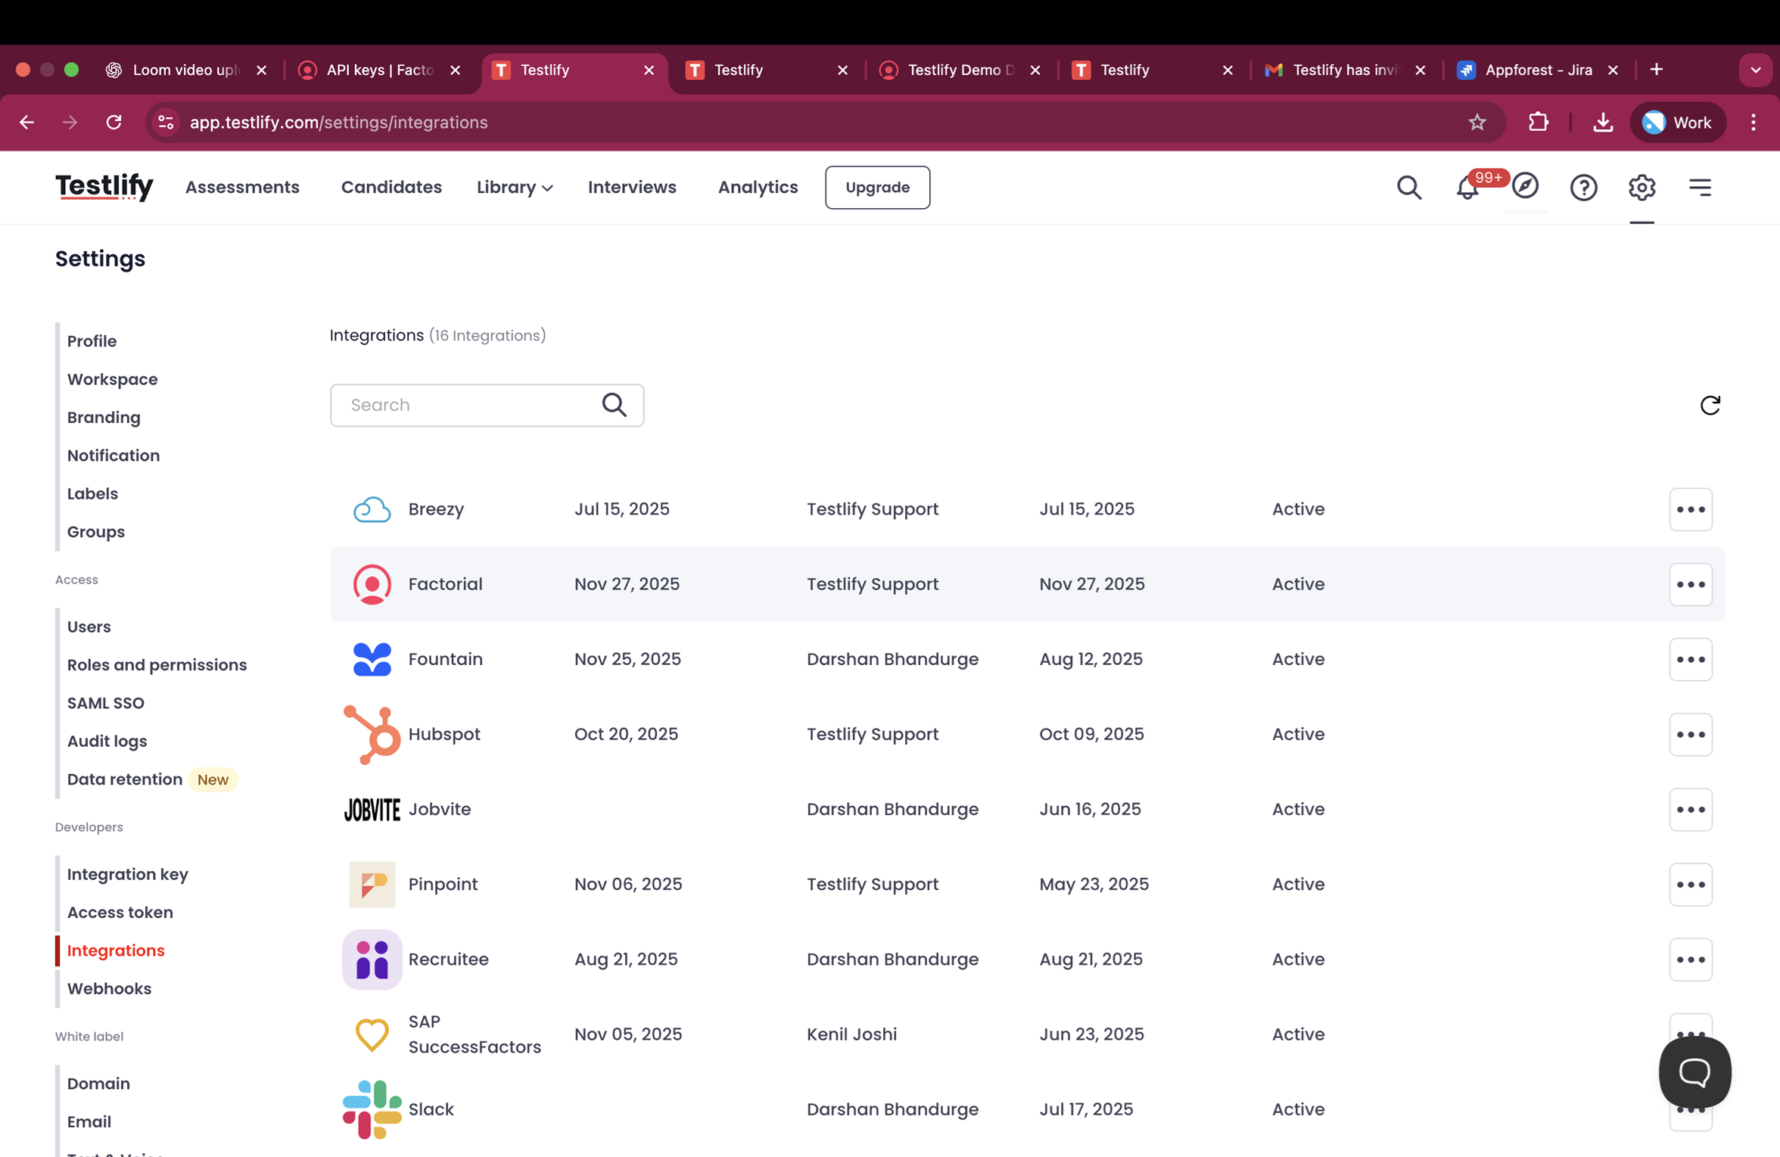The width and height of the screenshot is (1780, 1157).
Task: Click the header magnifier search icon
Action: tap(1408, 188)
